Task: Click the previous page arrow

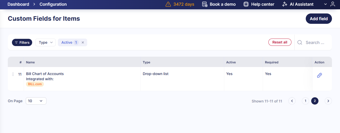Action: pos(292,101)
